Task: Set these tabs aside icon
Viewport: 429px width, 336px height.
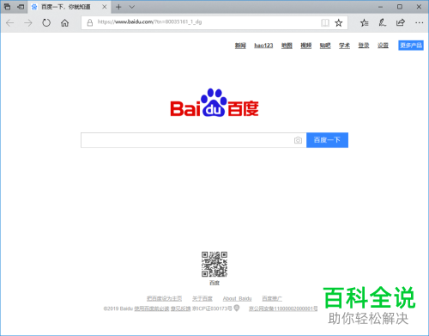Action: coord(21,7)
